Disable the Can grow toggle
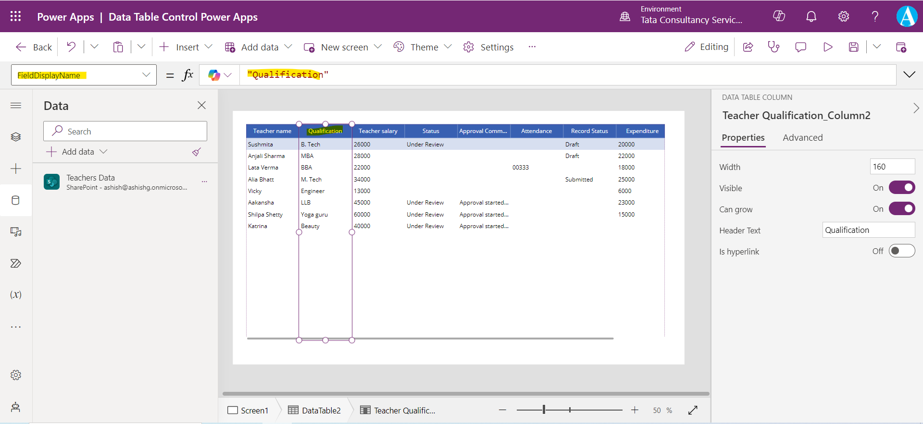Viewport: 923px width, 424px height. click(901, 209)
